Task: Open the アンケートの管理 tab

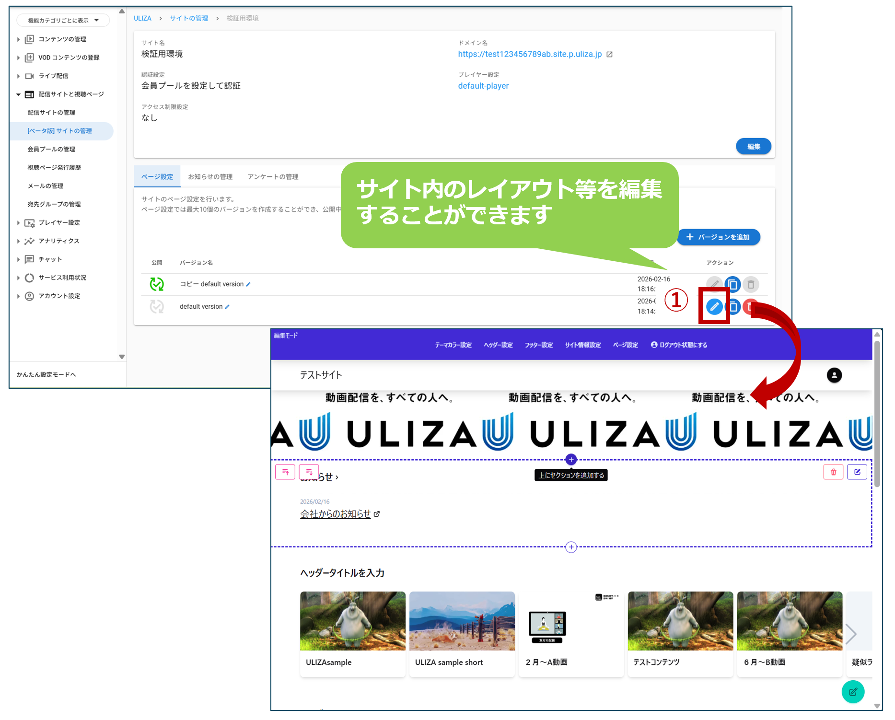Action: click(x=273, y=177)
